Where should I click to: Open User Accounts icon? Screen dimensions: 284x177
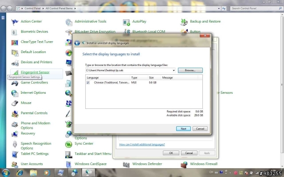coord(15,164)
